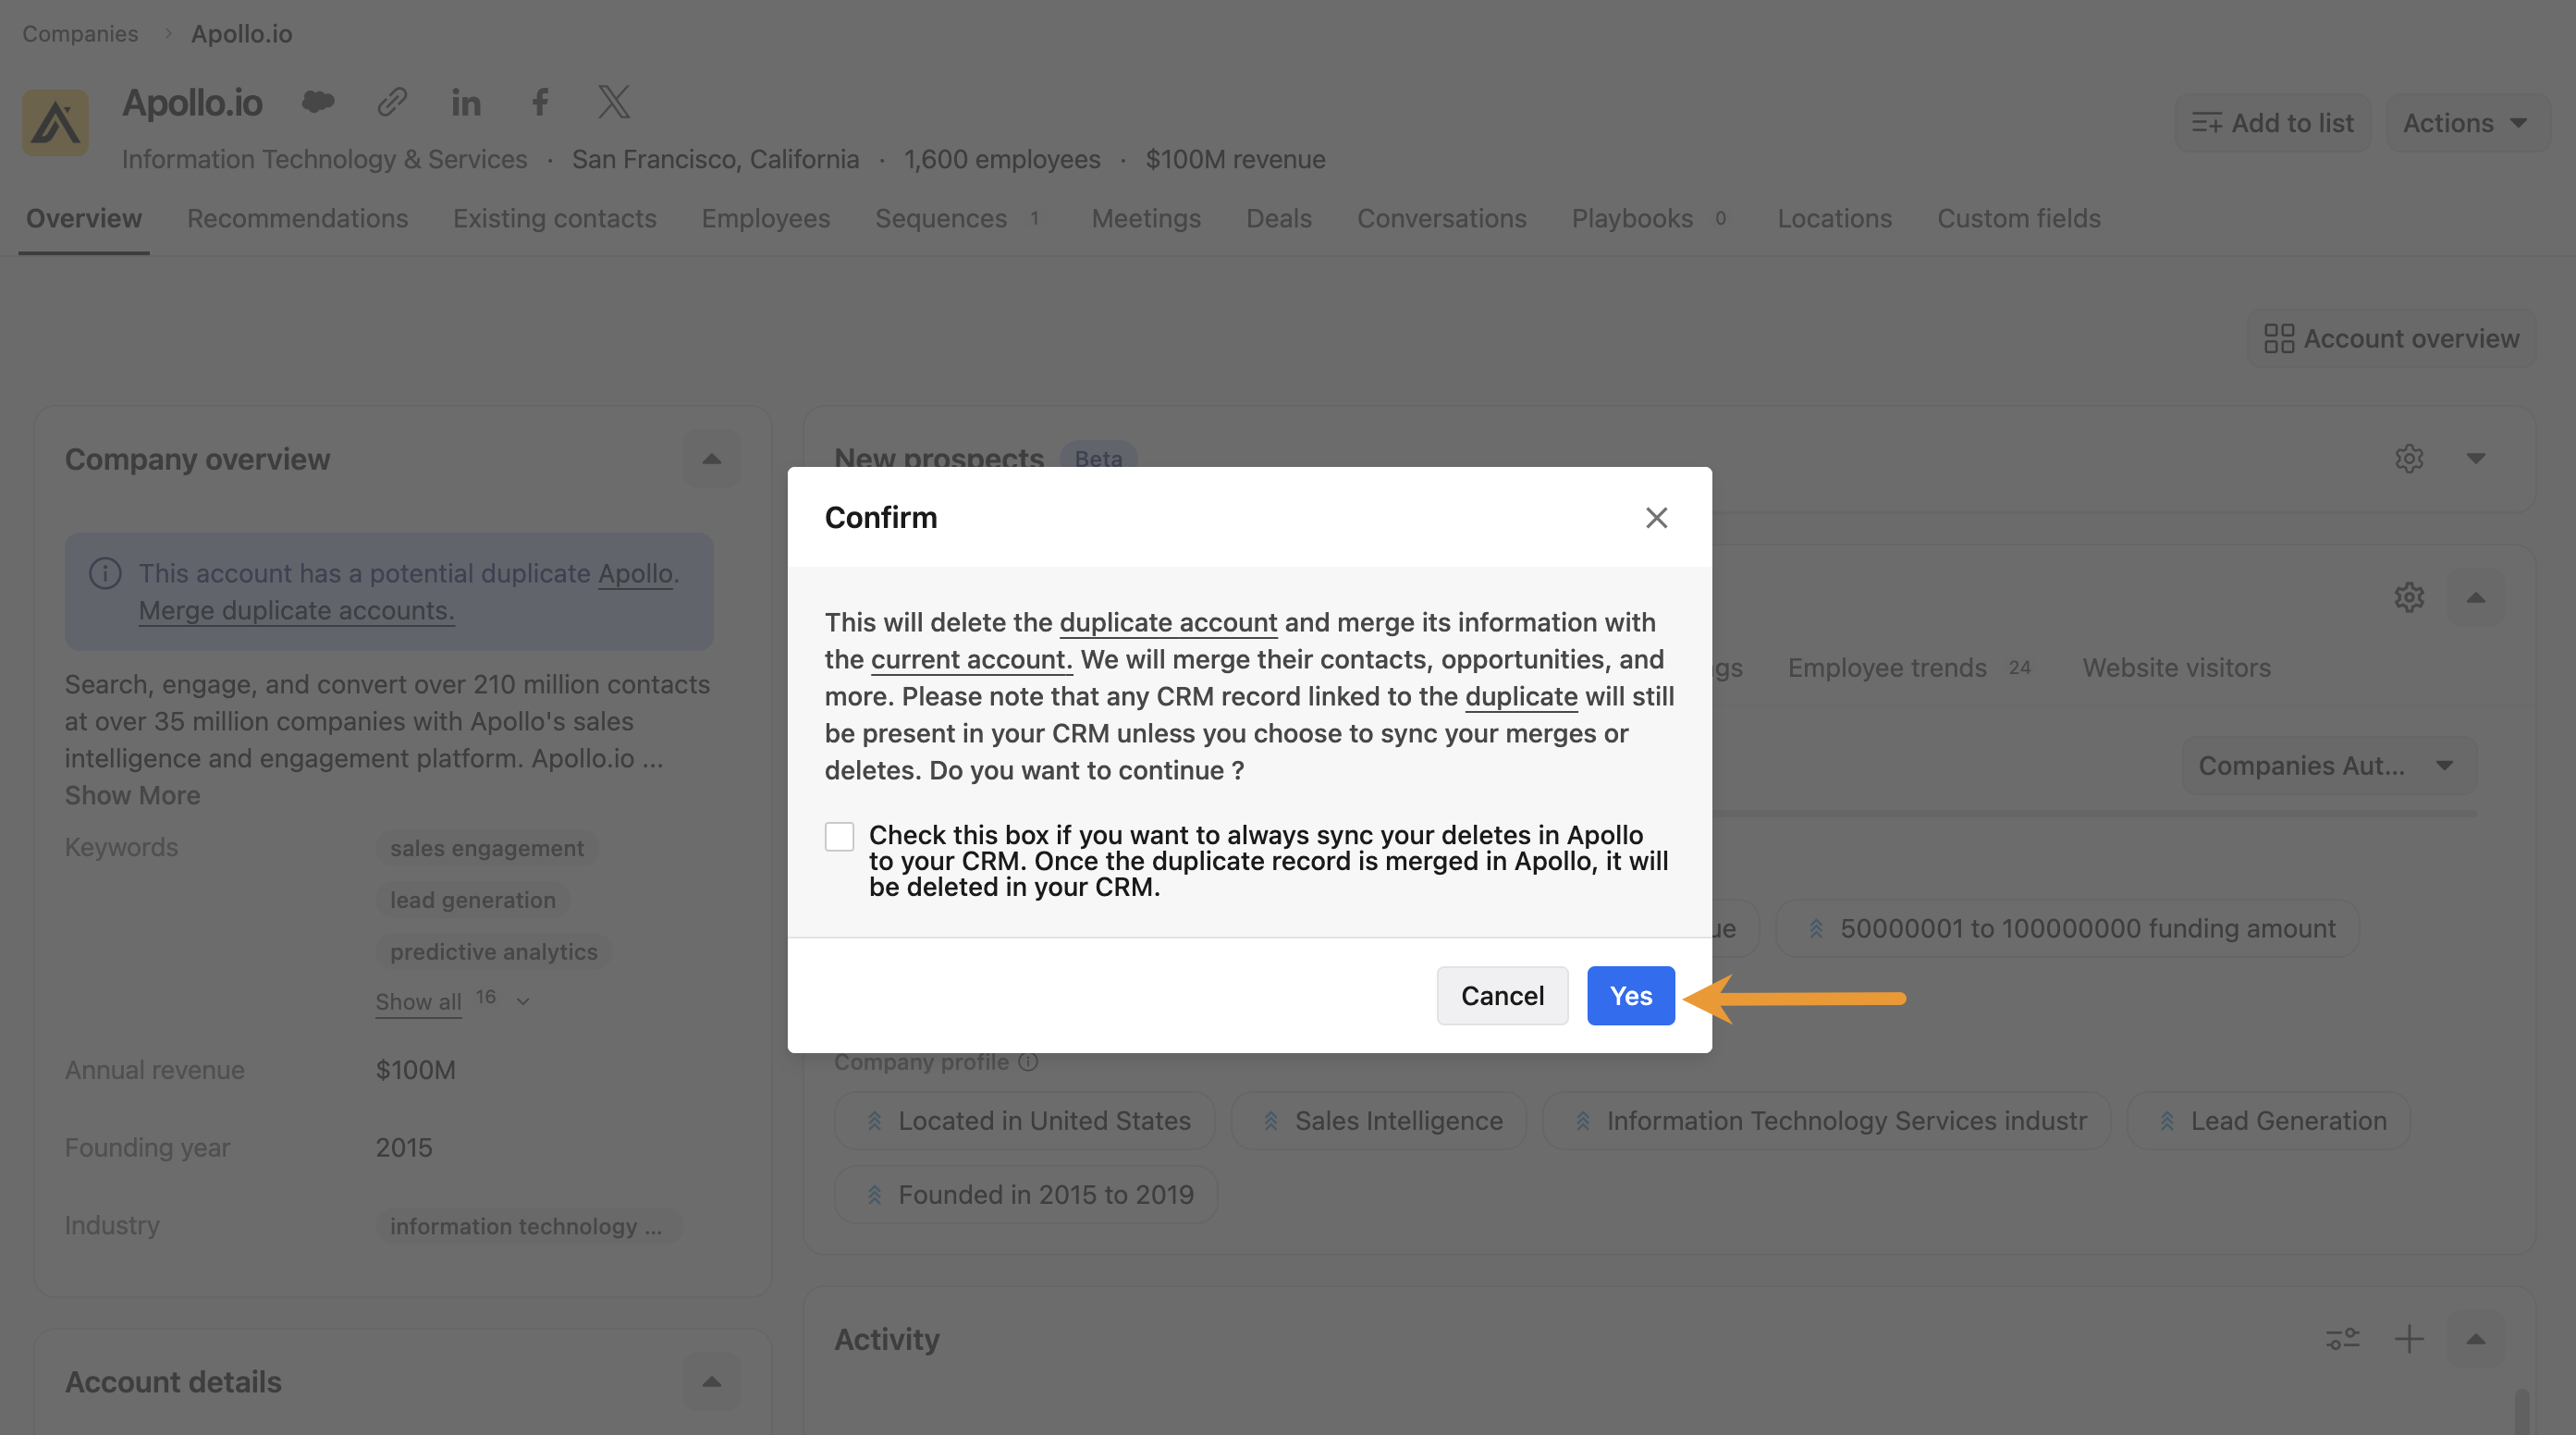Open the Actions dropdown menu
This screenshot has height=1435, width=2576.
click(x=2466, y=123)
